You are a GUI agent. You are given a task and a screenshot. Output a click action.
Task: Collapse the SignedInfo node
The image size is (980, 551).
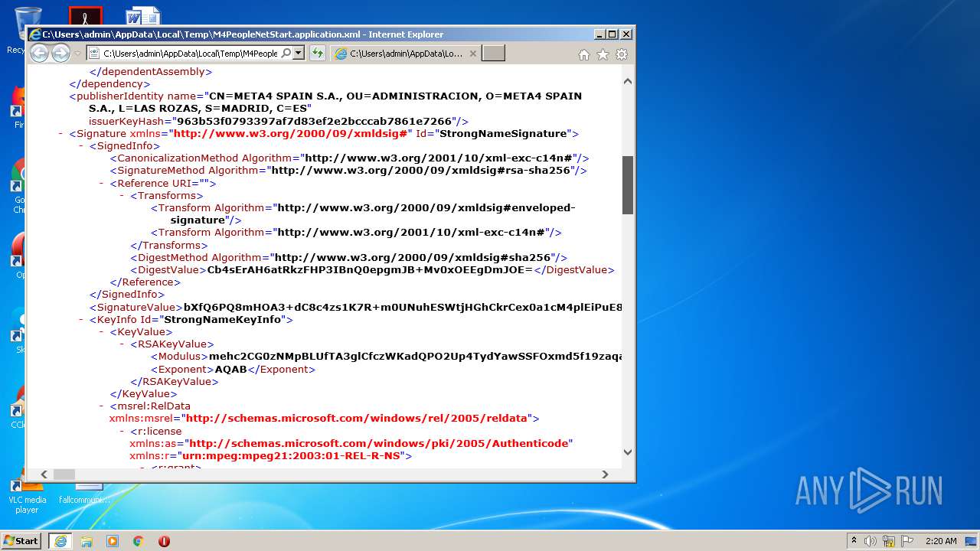click(81, 146)
